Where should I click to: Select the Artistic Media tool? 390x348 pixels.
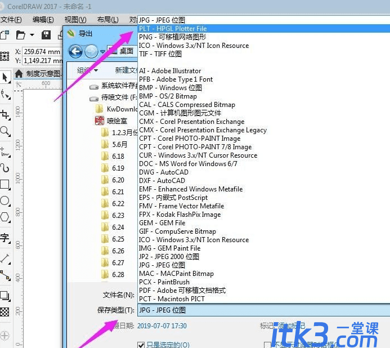click(x=5, y=168)
